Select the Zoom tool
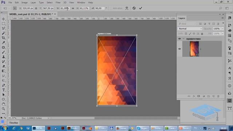This screenshot has height=131, width=233. tap(3, 109)
